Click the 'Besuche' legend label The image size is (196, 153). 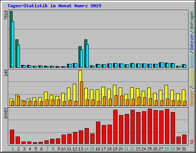[x=192, y=77]
